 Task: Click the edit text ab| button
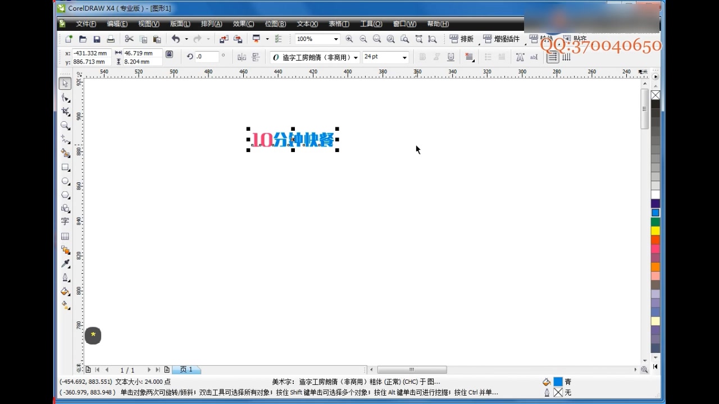pos(534,57)
